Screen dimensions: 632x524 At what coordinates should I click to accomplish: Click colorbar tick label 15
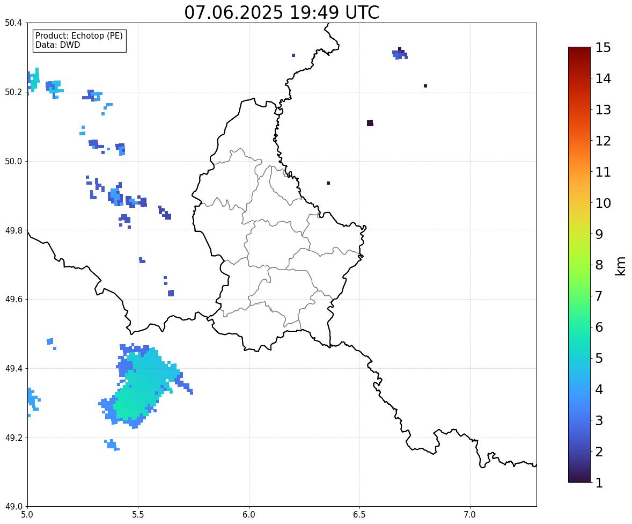pyautogui.click(x=603, y=48)
